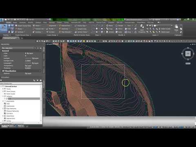Click the Assembly tool icon

pyautogui.click(x=60, y=29)
